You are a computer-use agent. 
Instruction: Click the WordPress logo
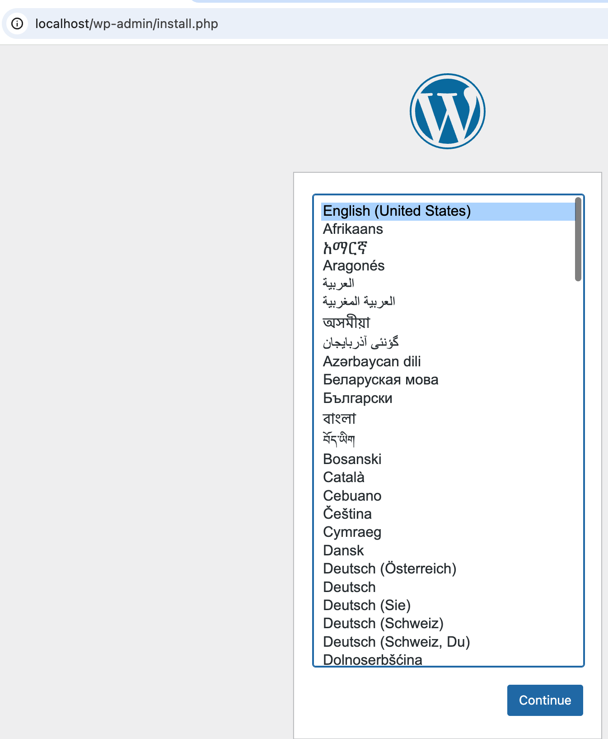tap(447, 111)
